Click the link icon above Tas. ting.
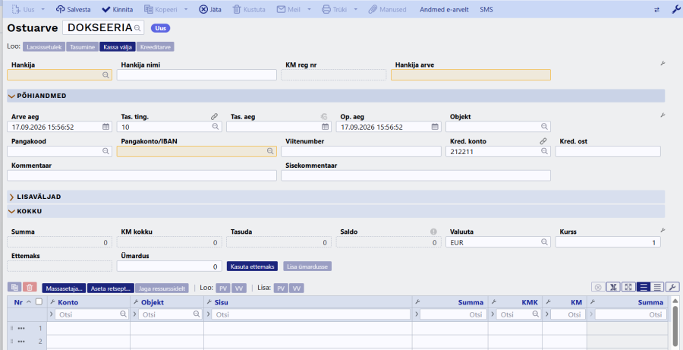 click(214, 116)
